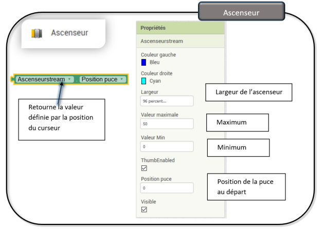Click the "Largeur de l'ascenseur" annotation box
The height and width of the screenshot is (229, 324).
coord(248,92)
